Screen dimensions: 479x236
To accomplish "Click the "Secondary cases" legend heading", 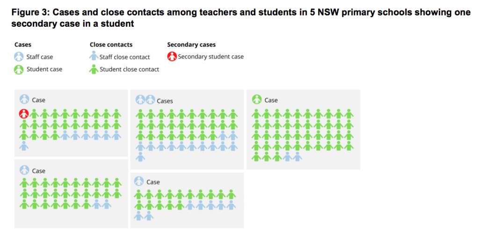I will click(x=191, y=45).
